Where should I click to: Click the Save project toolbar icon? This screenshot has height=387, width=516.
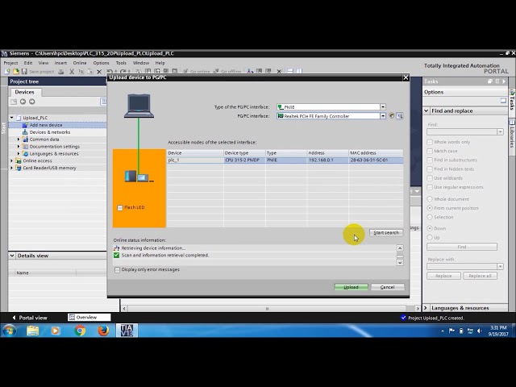[24, 72]
